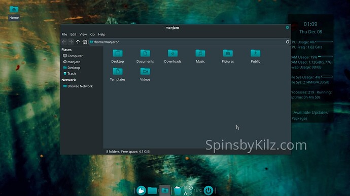Open the Music folder
This screenshot has height=196, width=350.
click(200, 56)
